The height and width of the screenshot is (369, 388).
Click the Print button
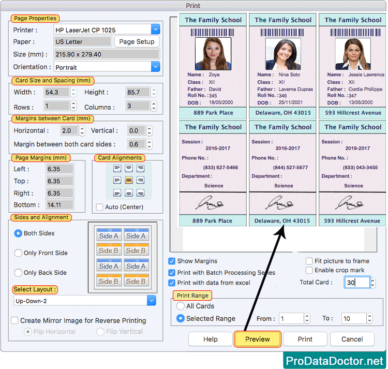coord(305,340)
